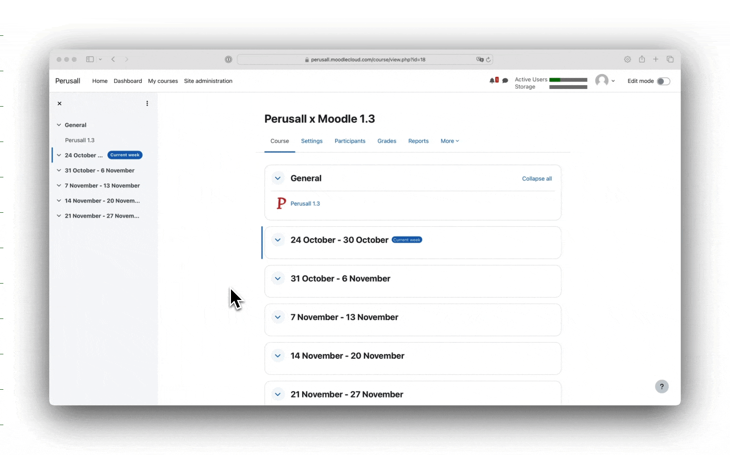This screenshot has width=730, height=455.
Task: Open the Perusall 1.3 activity link
Action: click(305, 203)
